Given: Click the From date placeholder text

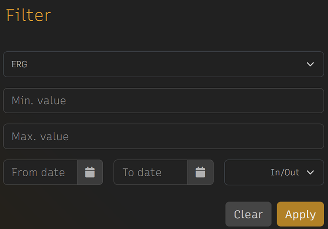Looking at the screenshot, I should (x=38, y=172).
